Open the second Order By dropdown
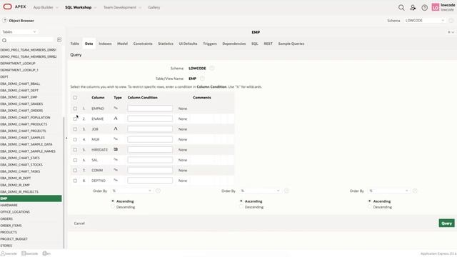The image size is (457, 257). click(x=260, y=191)
